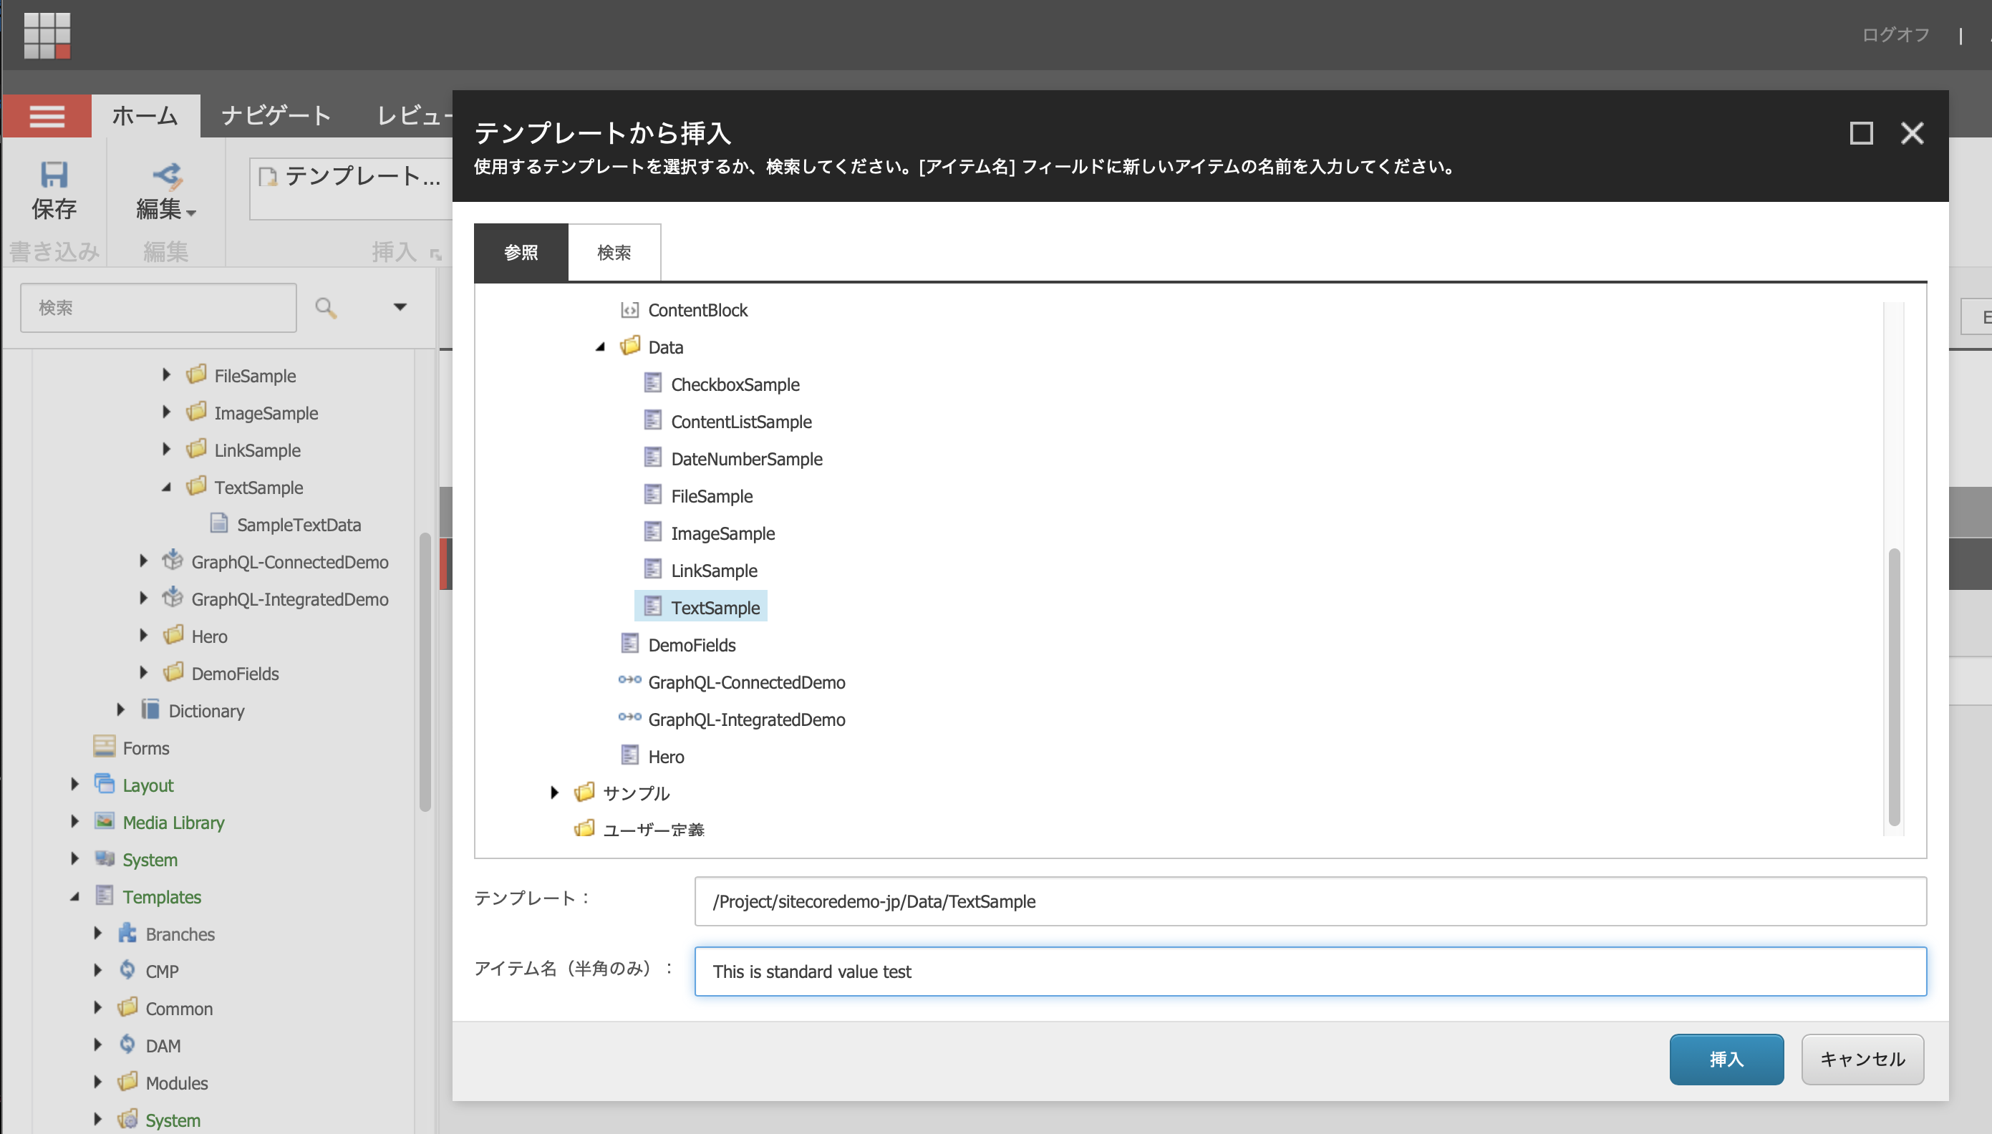This screenshot has height=1134, width=1992.
Task: Select LinkSample template in tree
Action: [x=712, y=569]
